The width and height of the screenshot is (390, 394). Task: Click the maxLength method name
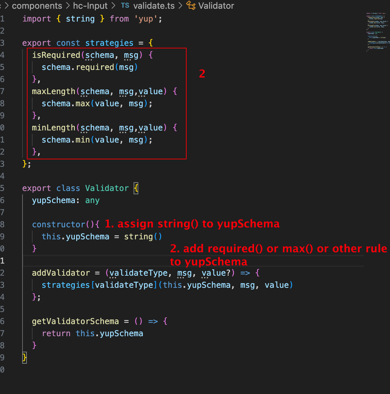(53, 91)
